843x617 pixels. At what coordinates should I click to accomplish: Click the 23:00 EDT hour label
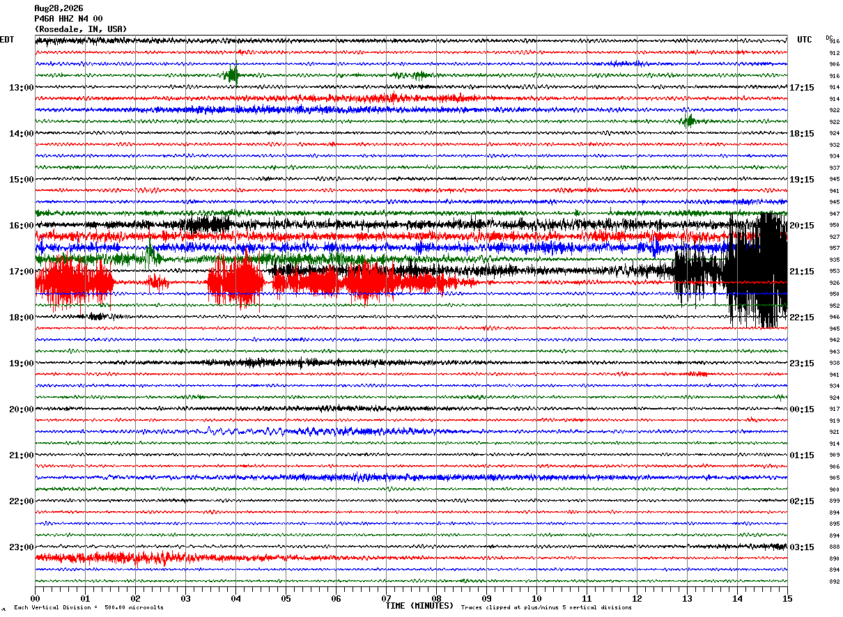pyautogui.click(x=21, y=547)
